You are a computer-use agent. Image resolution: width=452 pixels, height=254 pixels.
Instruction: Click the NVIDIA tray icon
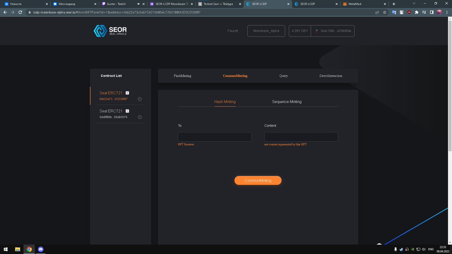(413, 249)
